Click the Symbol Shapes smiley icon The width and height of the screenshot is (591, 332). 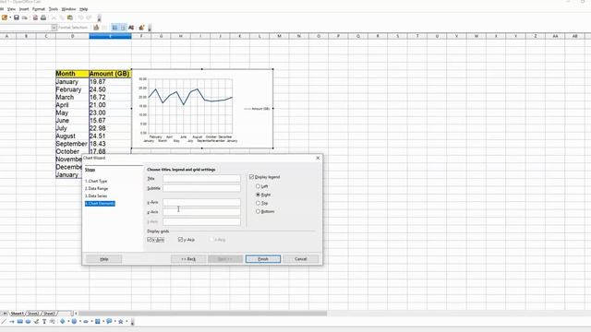(74, 322)
